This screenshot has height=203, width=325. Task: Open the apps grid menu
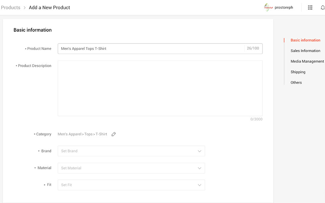(x=310, y=7)
